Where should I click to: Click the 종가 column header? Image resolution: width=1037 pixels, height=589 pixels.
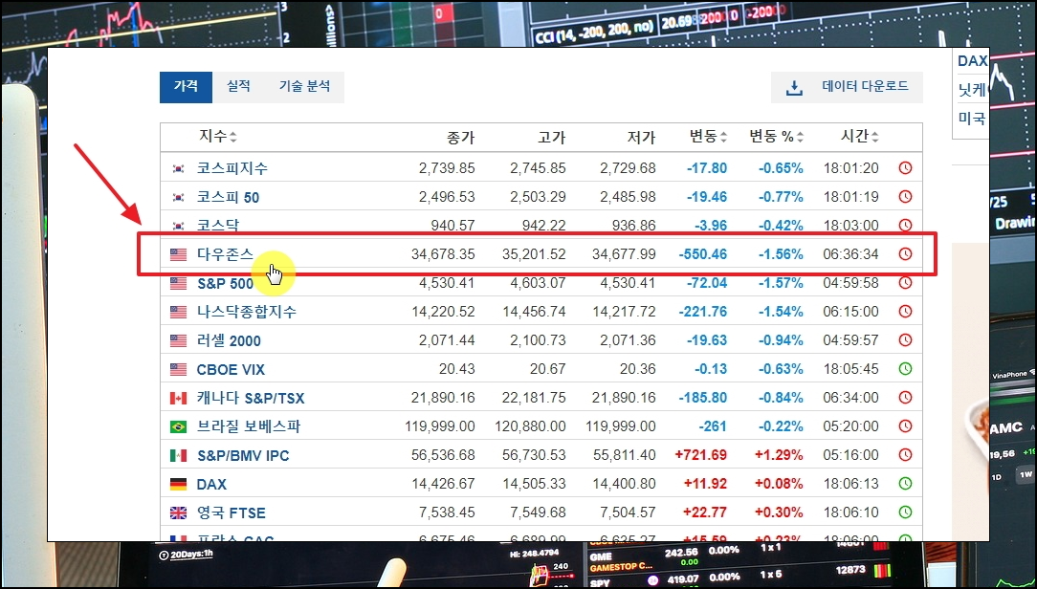[x=460, y=138]
